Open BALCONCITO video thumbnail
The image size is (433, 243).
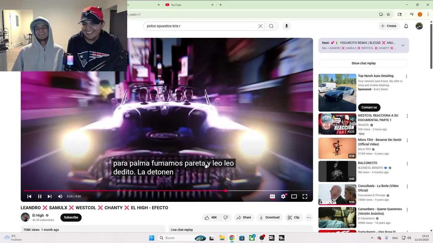pyautogui.click(x=337, y=171)
